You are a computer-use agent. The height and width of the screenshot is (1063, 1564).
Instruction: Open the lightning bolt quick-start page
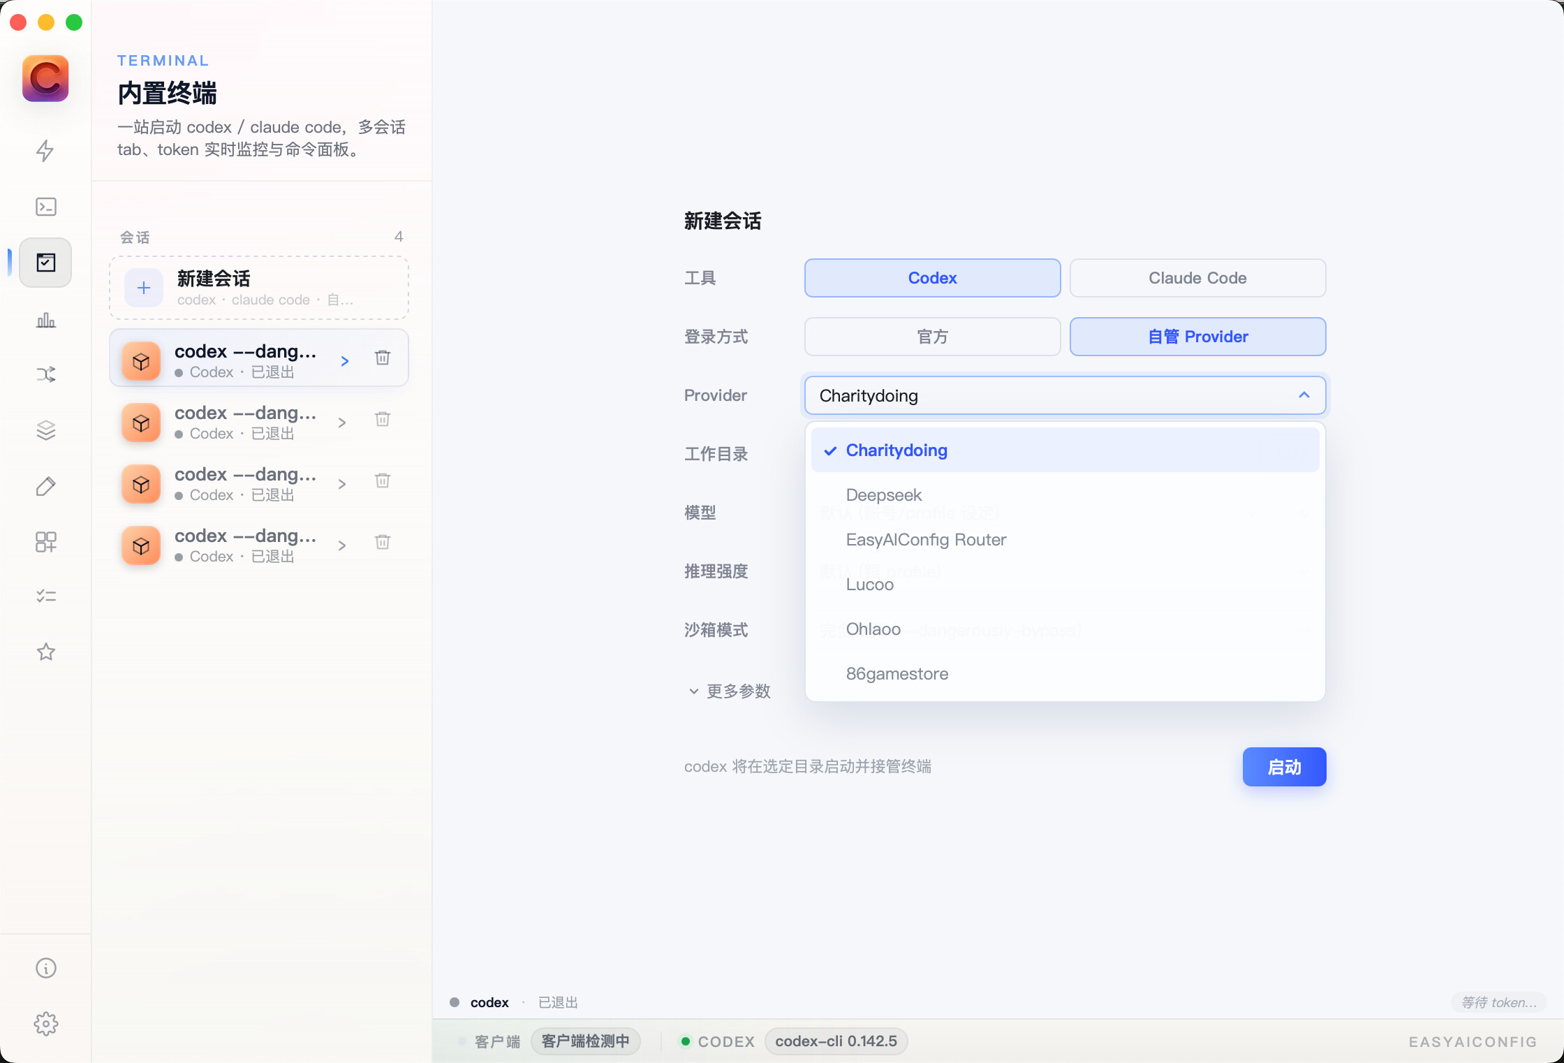45,151
